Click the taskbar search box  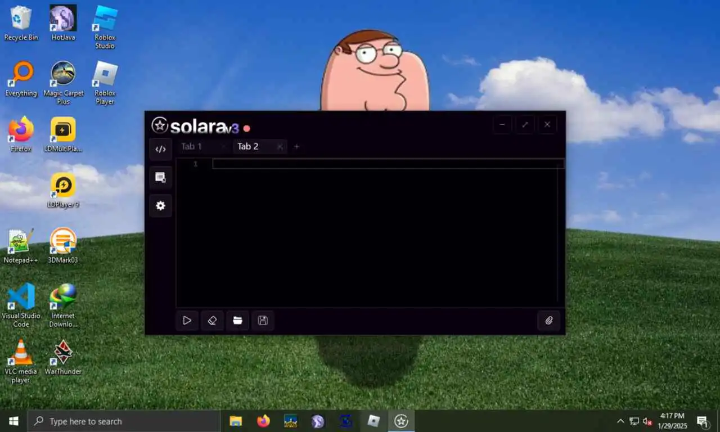point(124,421)
